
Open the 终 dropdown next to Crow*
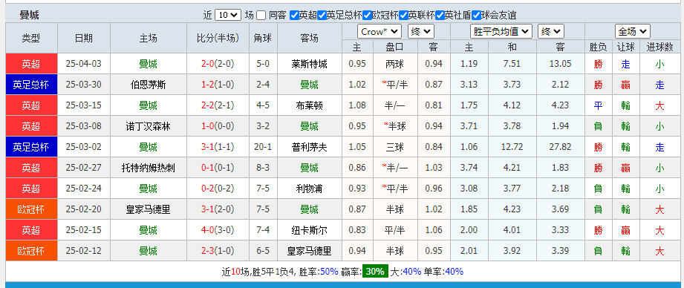point(420,31)
